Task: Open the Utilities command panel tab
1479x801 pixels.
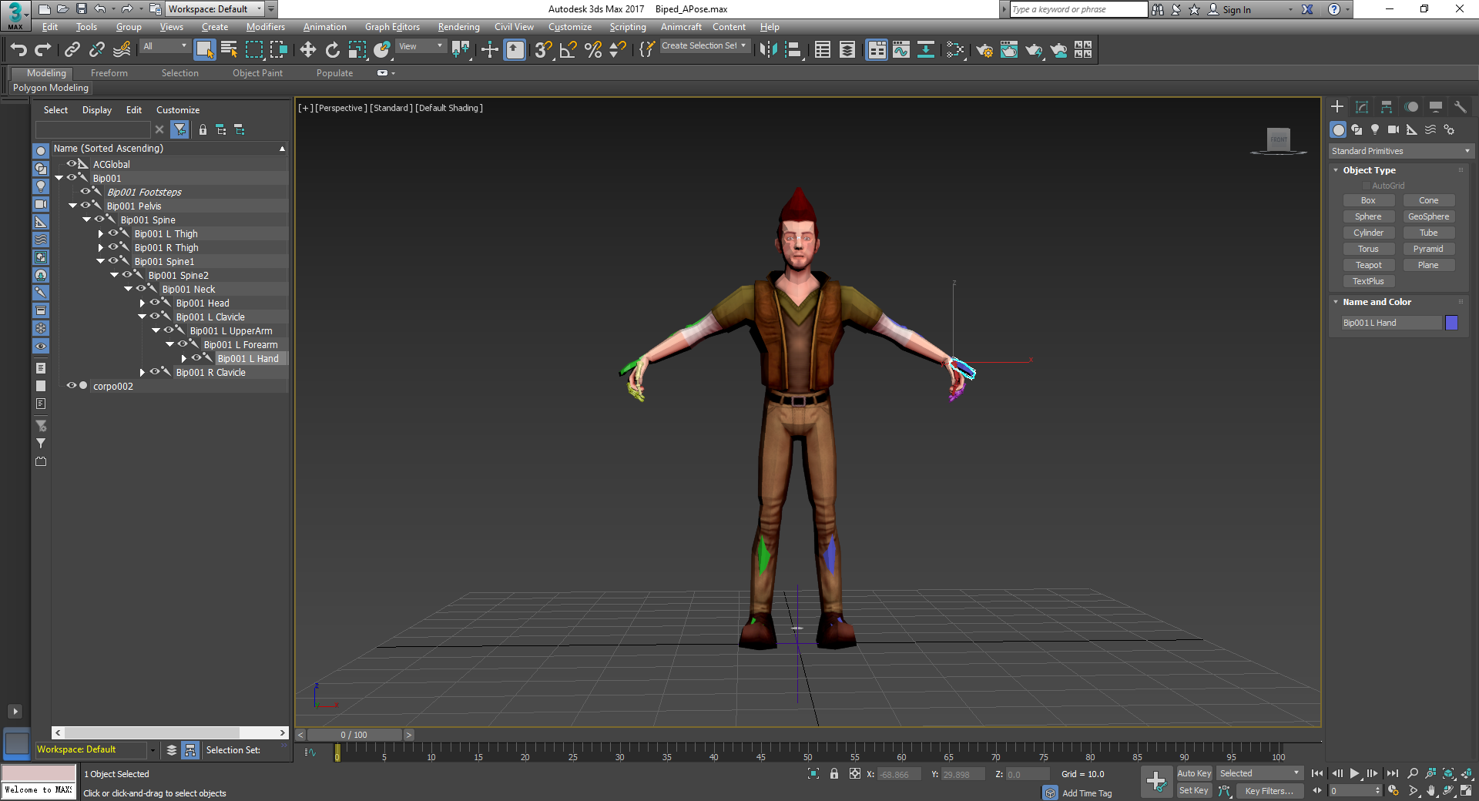Action: pos(1461,107)
